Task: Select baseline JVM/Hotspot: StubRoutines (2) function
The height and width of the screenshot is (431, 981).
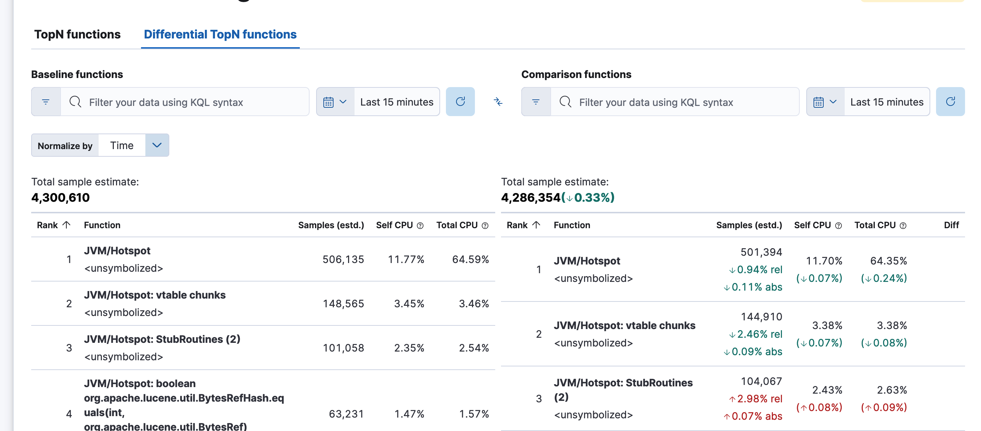Action: click(162, 339)
